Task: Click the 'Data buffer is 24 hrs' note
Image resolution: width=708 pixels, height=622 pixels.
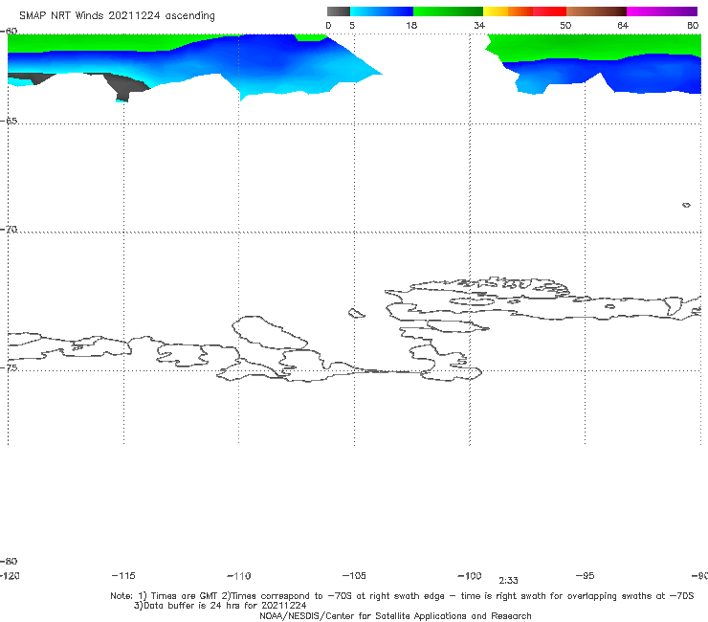Action: click(220, 606)
